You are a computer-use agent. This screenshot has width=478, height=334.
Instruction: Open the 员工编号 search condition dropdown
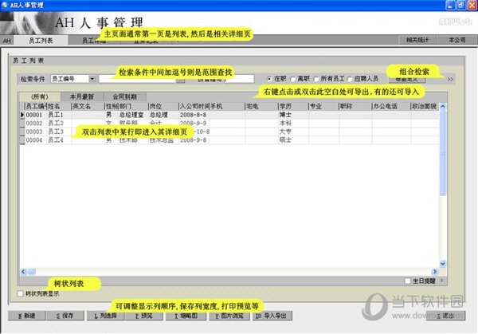[92, 79]
